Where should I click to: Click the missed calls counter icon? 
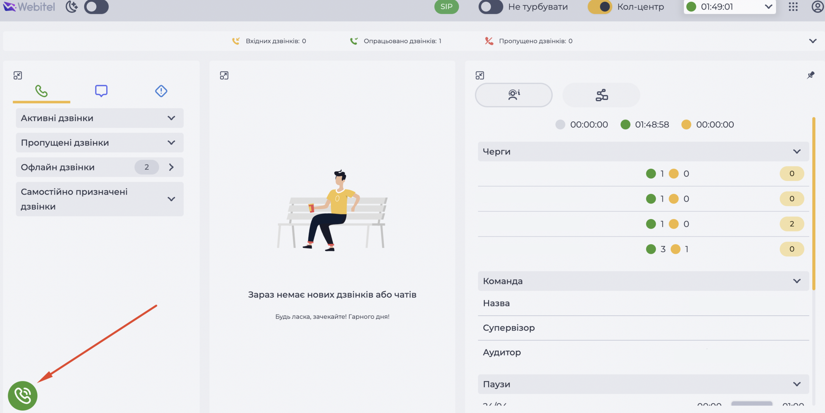(x=489, y=41)
